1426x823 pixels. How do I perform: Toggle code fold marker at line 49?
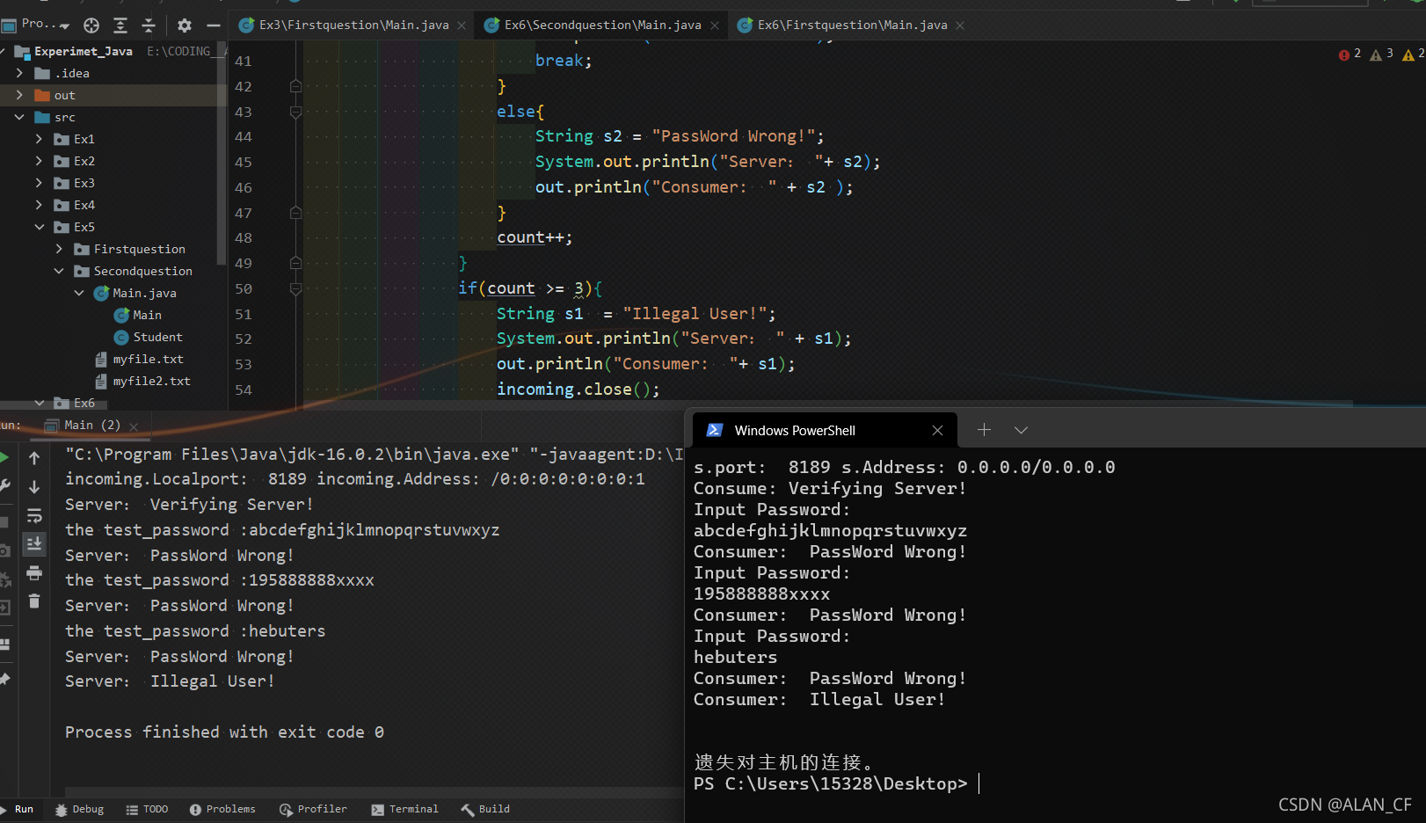tap(295, 263)
